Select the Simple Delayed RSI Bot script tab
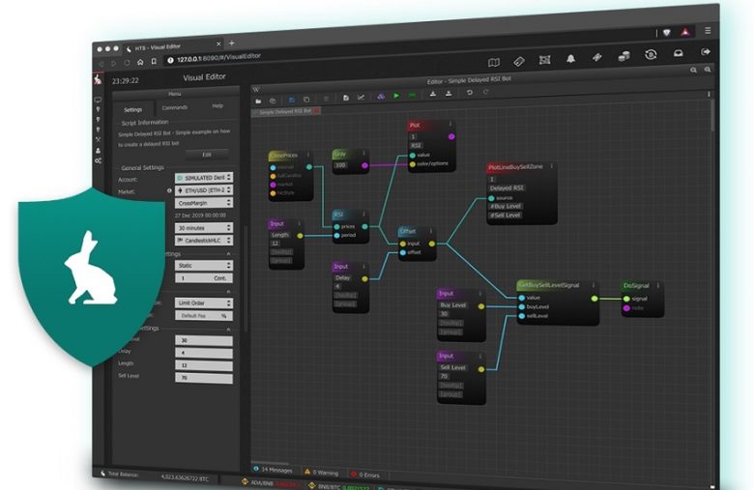Image resolution: width=754 pixels, height=490 pixels. point(284,111)
